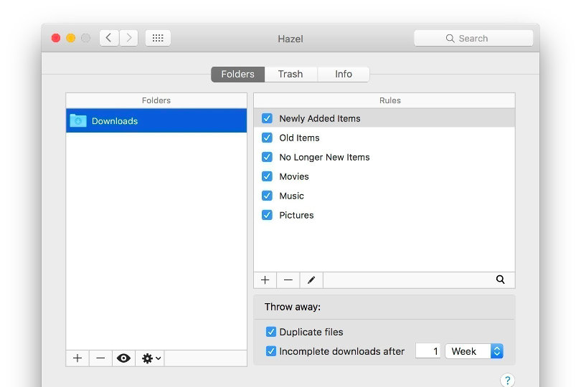581x387 pixels.
Task: Open the Info tab
Action: (344, 74)
